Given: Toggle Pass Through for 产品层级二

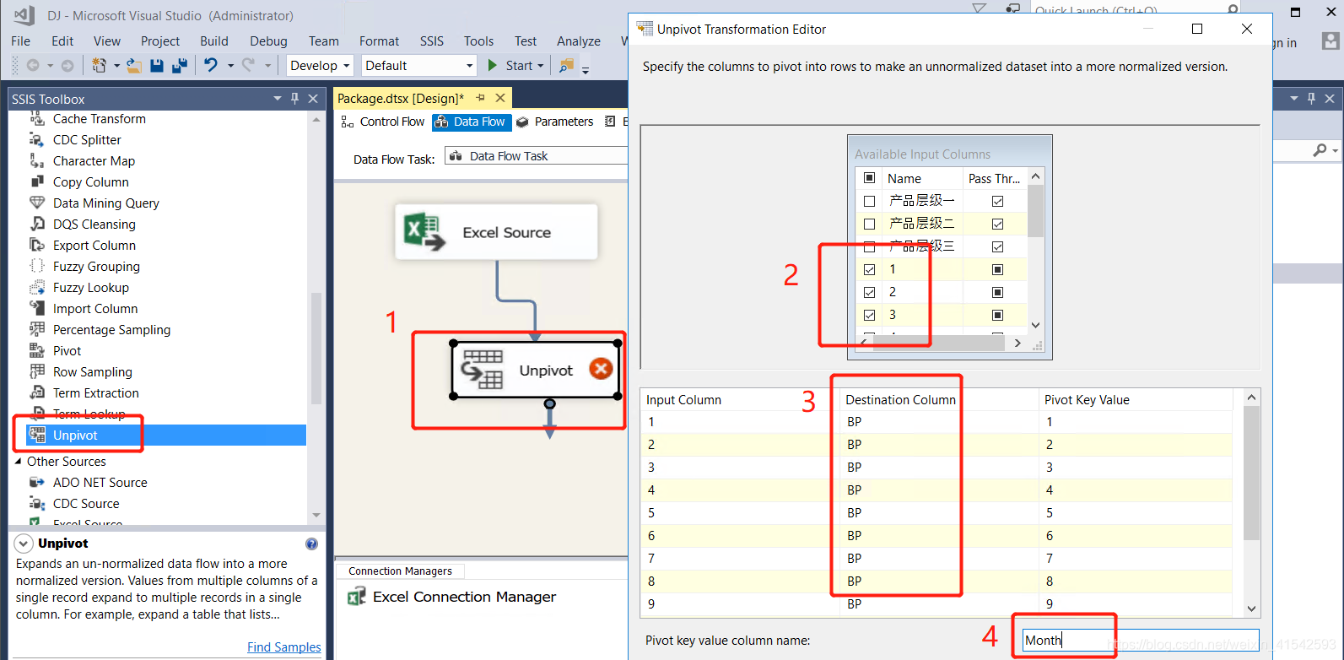Looking at the screenshot, I should pyautogui.click(x=997, y=224).
